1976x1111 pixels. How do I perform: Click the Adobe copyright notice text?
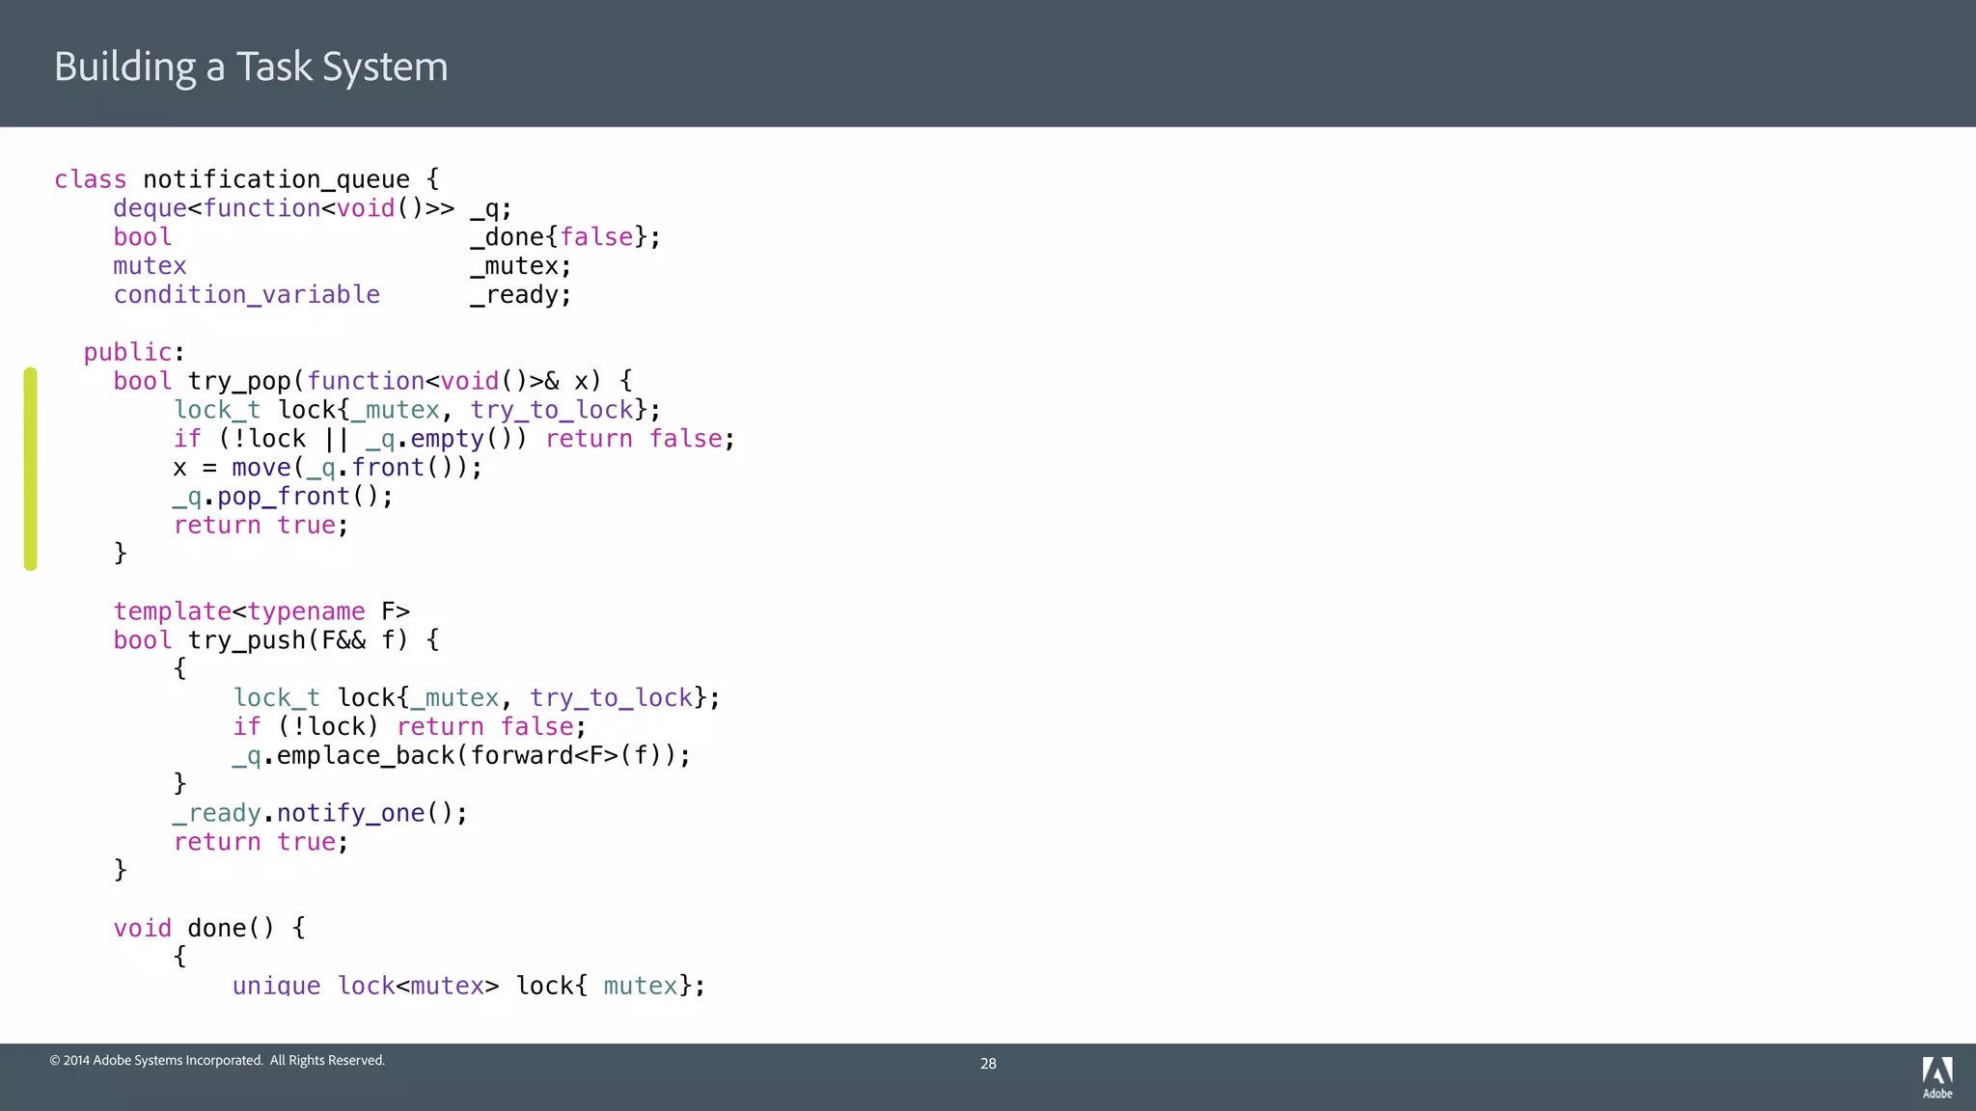tap(217, 1060)
